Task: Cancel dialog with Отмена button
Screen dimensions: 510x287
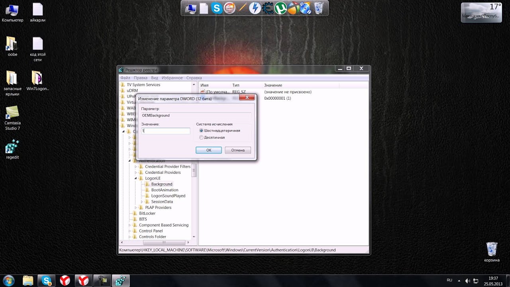Action: point(238,150)
